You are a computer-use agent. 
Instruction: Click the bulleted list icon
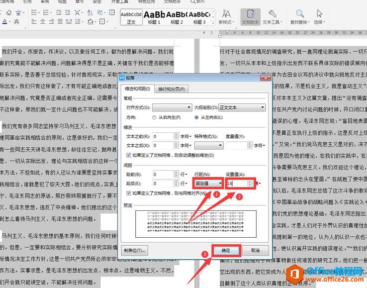(34, 12)
